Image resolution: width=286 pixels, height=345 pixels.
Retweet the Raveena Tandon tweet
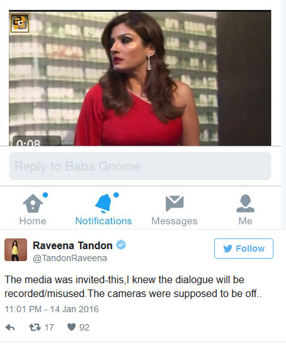pos(35,327)
